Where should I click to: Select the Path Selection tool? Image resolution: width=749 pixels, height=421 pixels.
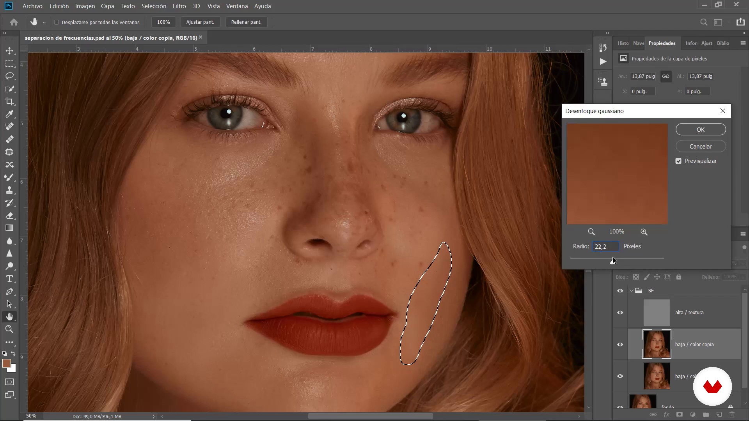(9, 304)
